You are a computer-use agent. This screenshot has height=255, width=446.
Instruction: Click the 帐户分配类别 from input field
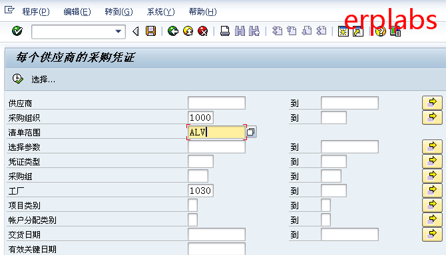click(x=192, y=220)
